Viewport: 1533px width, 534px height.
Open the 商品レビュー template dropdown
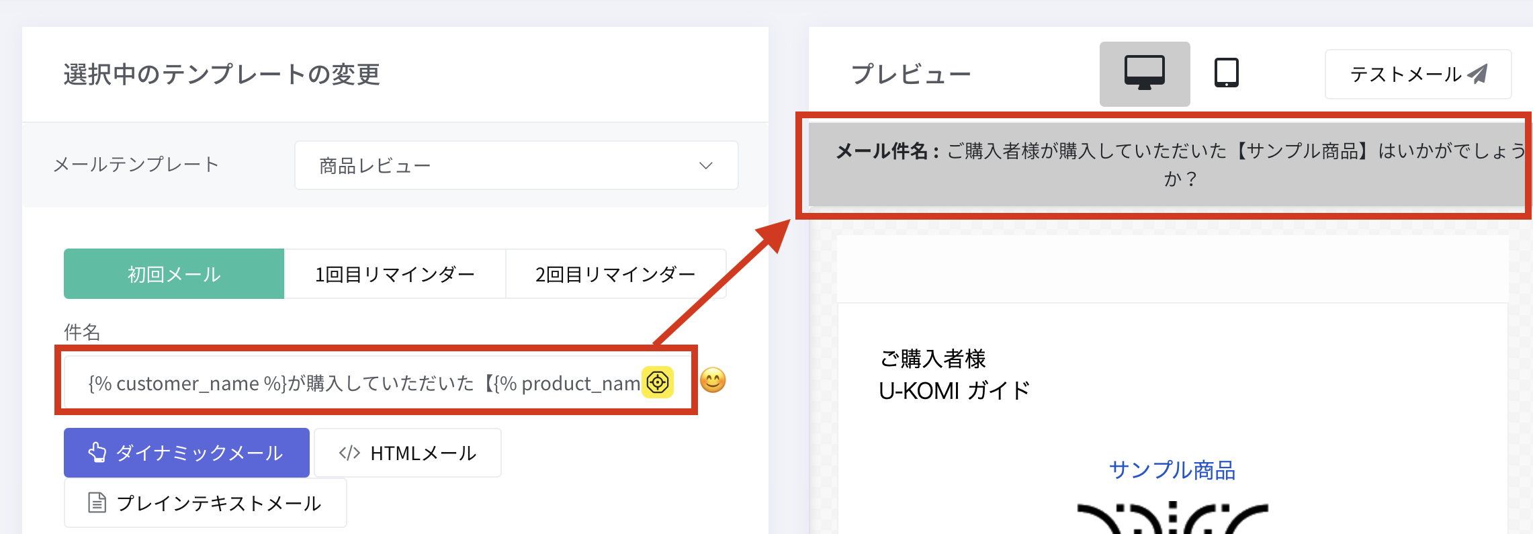click(515, 165)
